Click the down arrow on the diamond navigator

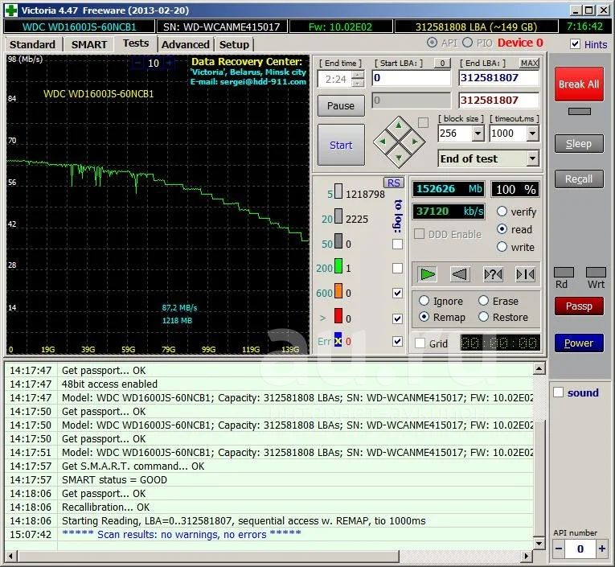click(399, 158)
